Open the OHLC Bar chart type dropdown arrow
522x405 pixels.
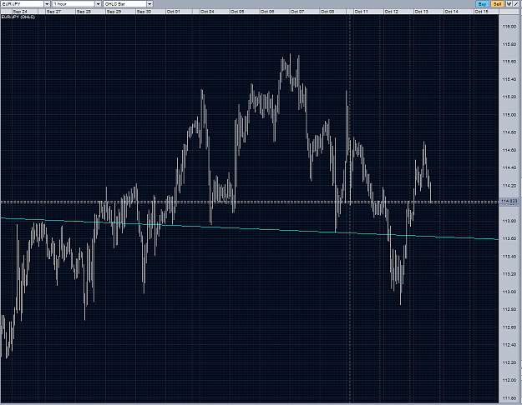tap(150, 4)
